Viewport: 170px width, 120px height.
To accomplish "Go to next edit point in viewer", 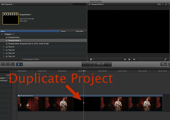I will (x=134, y=59).
